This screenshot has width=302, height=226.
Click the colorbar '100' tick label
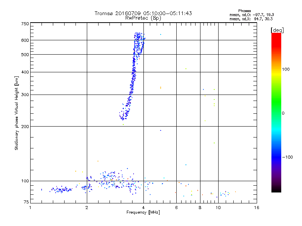click(286, 69)
